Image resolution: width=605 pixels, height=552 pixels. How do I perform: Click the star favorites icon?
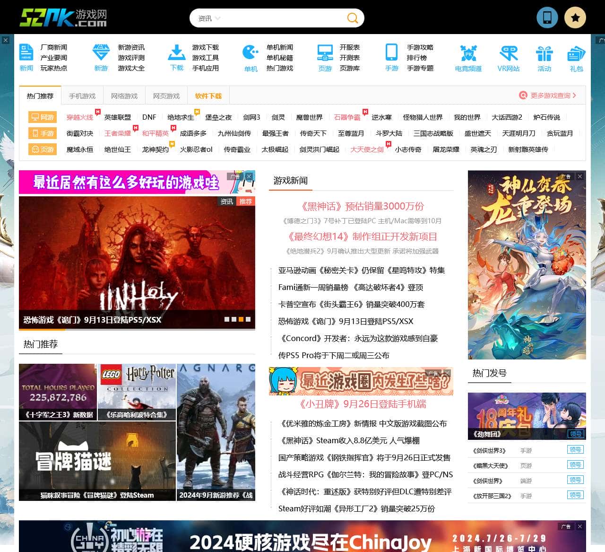coord(575,18)
